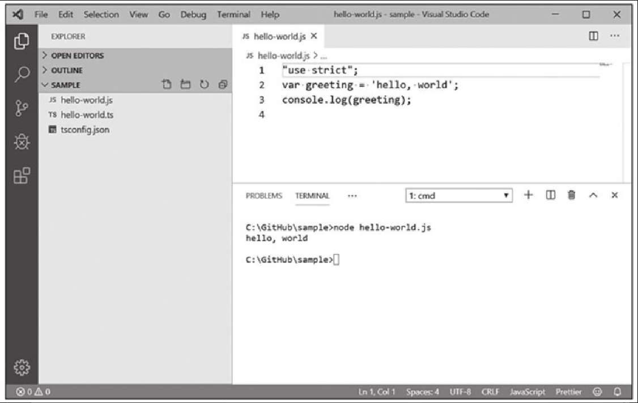Close the terminal panel

(614, 195)
